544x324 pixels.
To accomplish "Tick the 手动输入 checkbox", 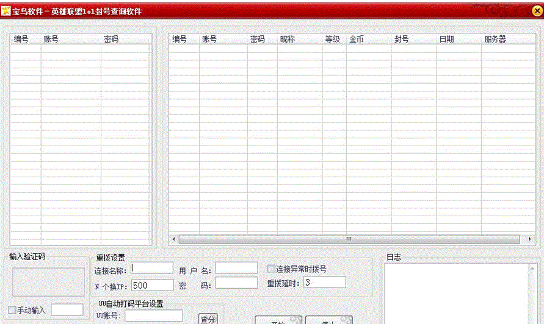I will [12, 310].
